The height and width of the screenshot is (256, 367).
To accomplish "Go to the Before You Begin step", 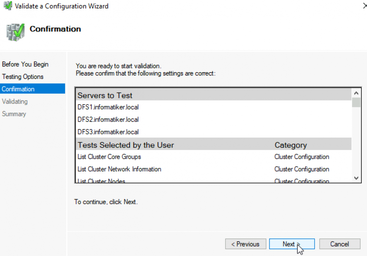I will click(25, 64).
